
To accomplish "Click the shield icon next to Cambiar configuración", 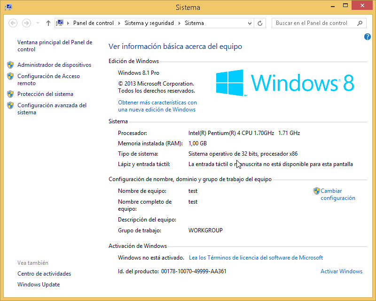I will (x=316, y=191).
